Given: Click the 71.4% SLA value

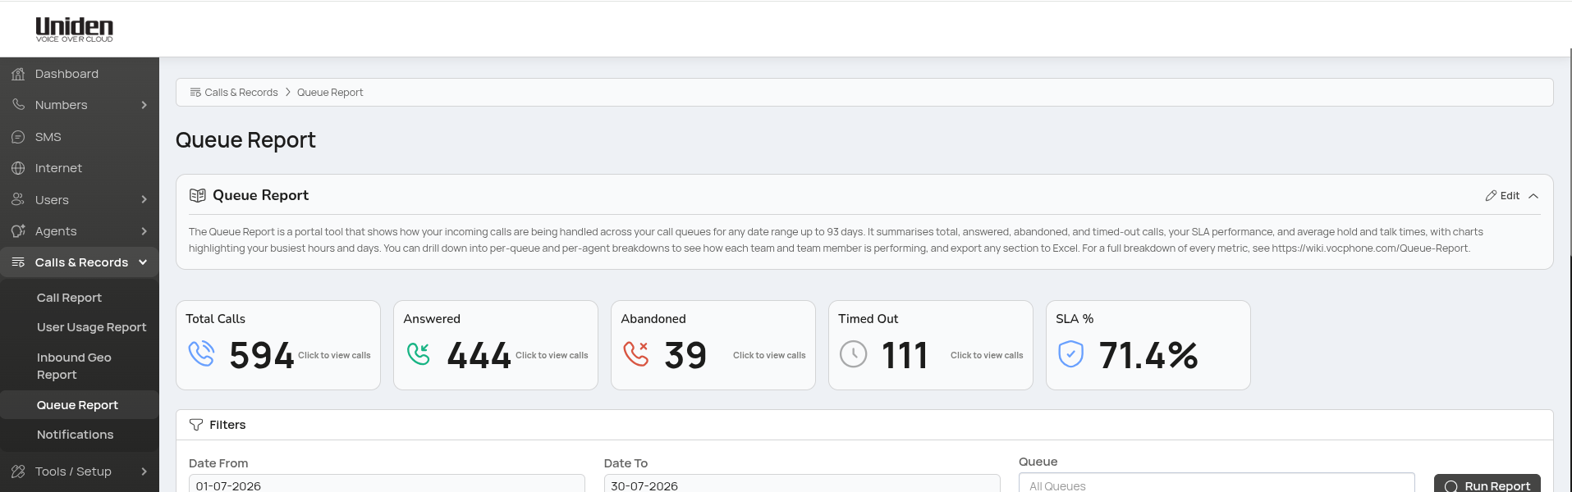Looking at the screenshot, I should pos(1148,355).
